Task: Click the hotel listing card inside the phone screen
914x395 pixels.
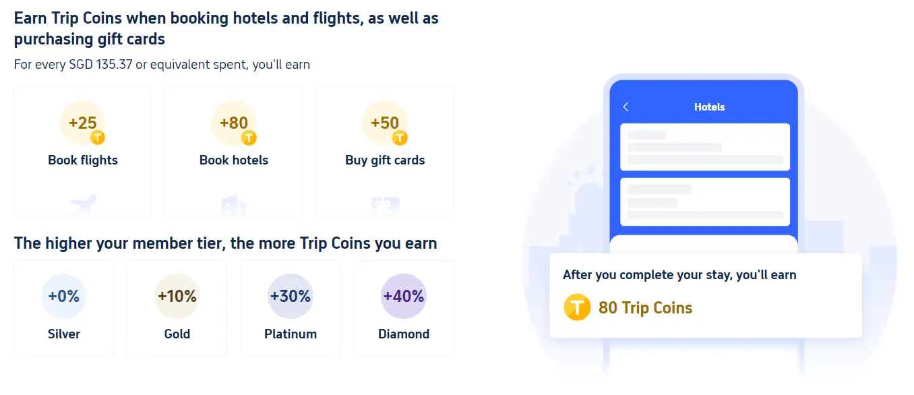Action: click(704, 148)
